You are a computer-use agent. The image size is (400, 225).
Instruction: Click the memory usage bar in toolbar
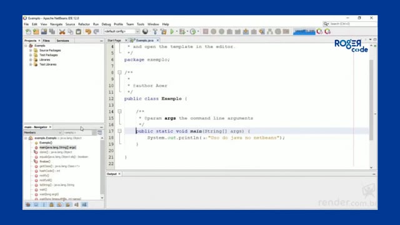(x=304, y=32)
